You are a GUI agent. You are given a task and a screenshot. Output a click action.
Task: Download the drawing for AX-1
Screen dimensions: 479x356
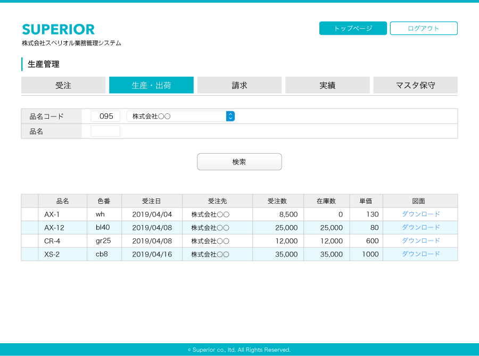coord(420,214)
